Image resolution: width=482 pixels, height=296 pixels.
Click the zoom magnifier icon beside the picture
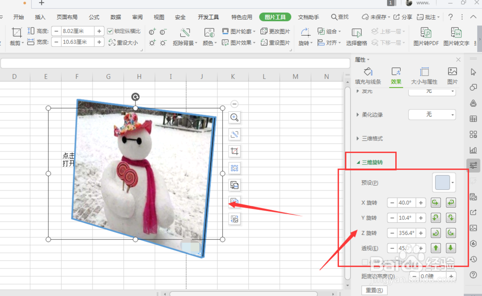tap(235, 118)
